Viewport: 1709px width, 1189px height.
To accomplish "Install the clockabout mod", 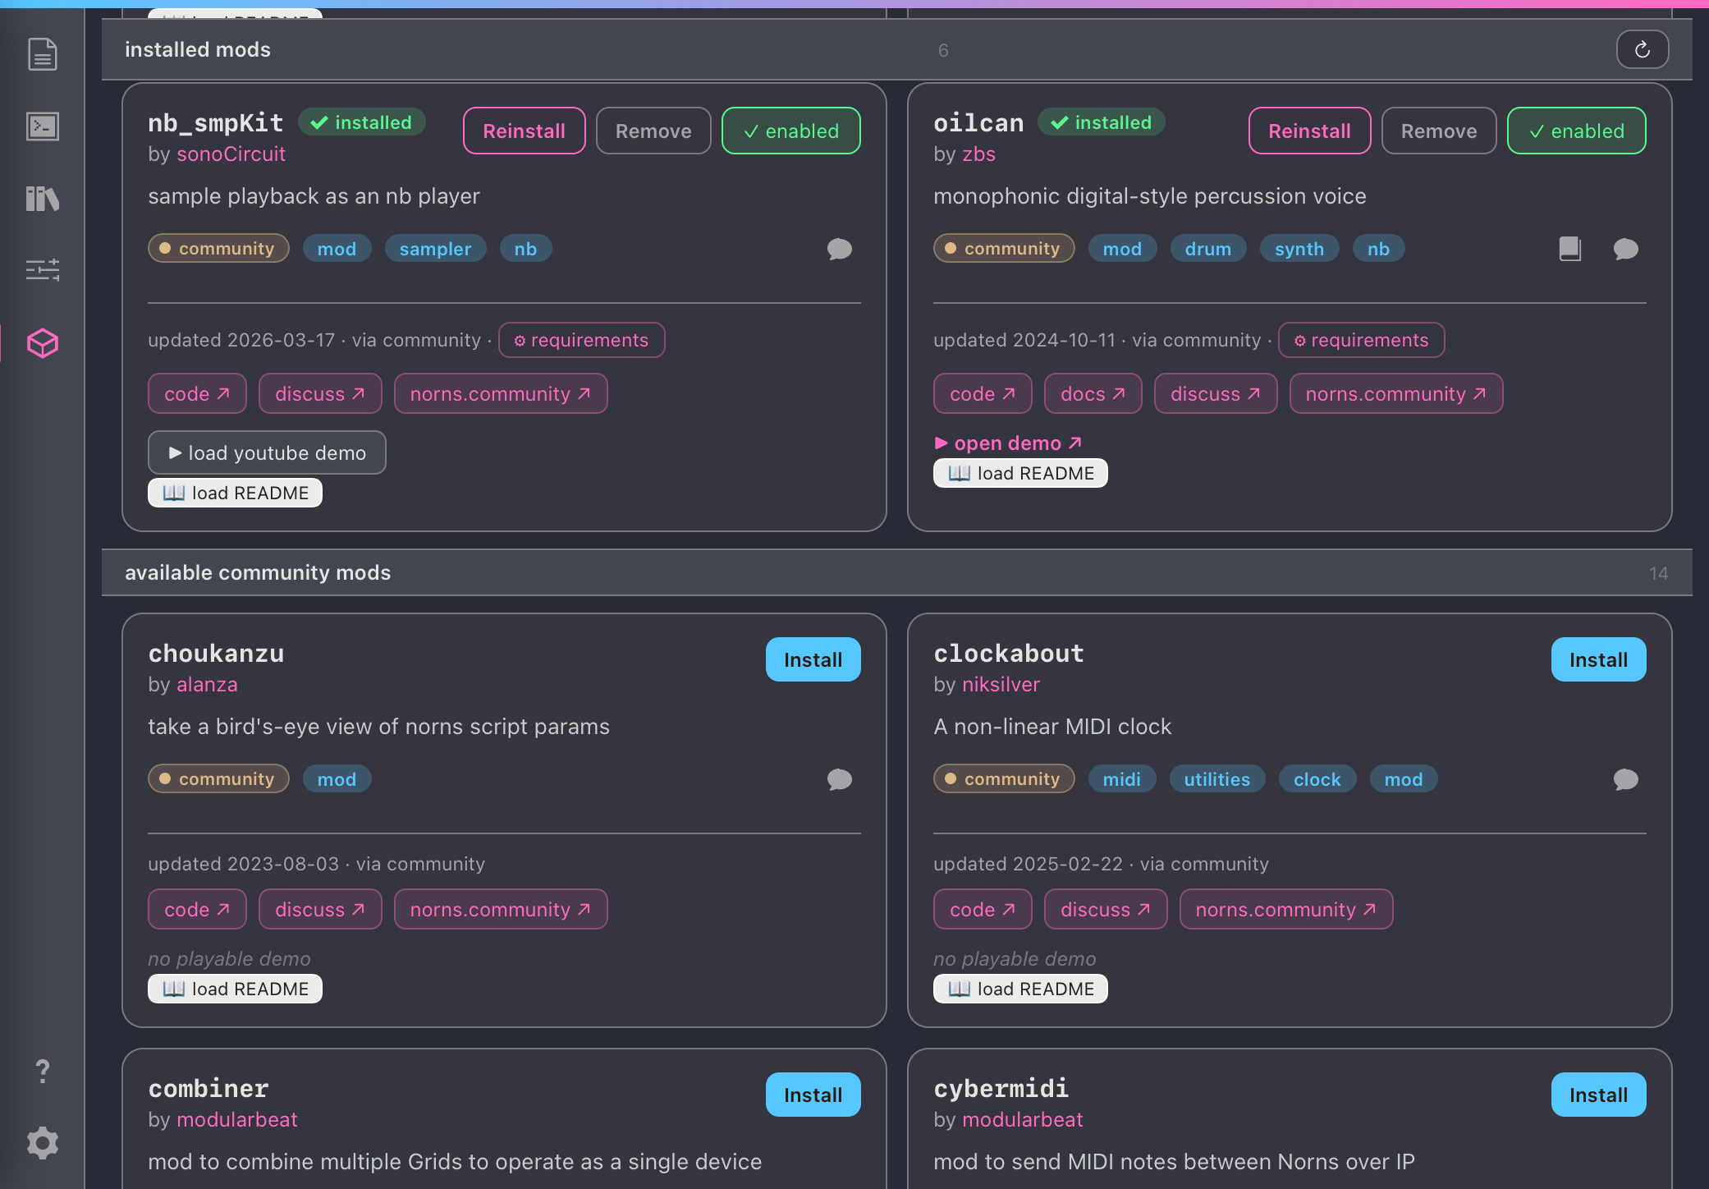I will pos(1599,659).
